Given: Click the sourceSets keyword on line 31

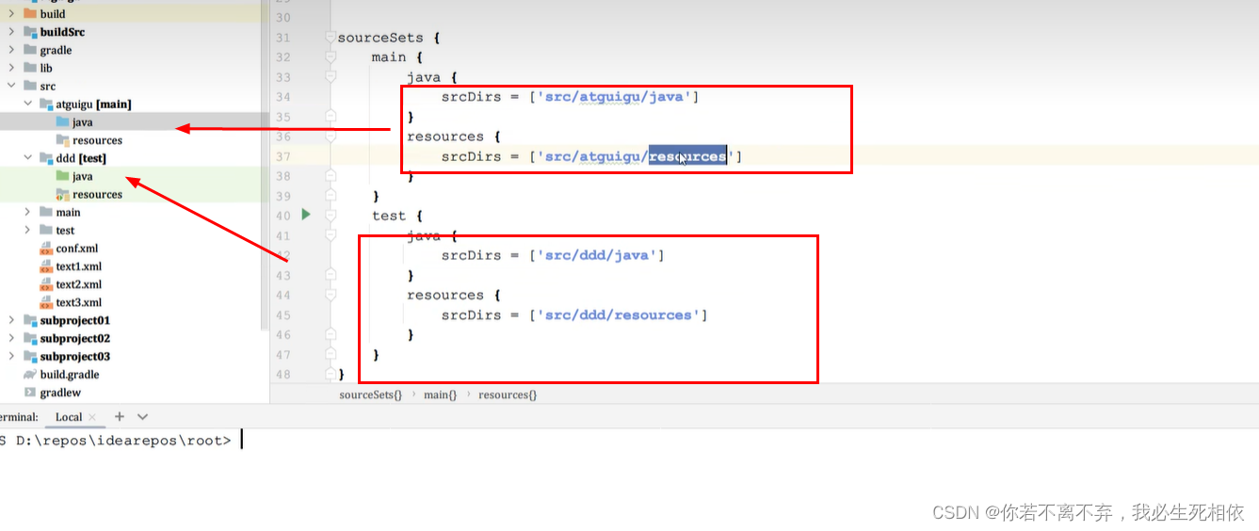Looking at the screenshot, I should tap(380, 38).
